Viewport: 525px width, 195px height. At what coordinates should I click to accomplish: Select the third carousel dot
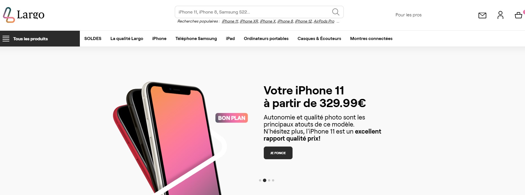269,180
